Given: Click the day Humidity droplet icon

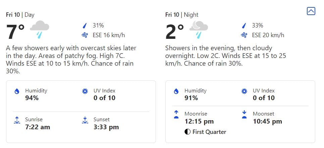Looking at the screenshot, I should pos(17,91).
